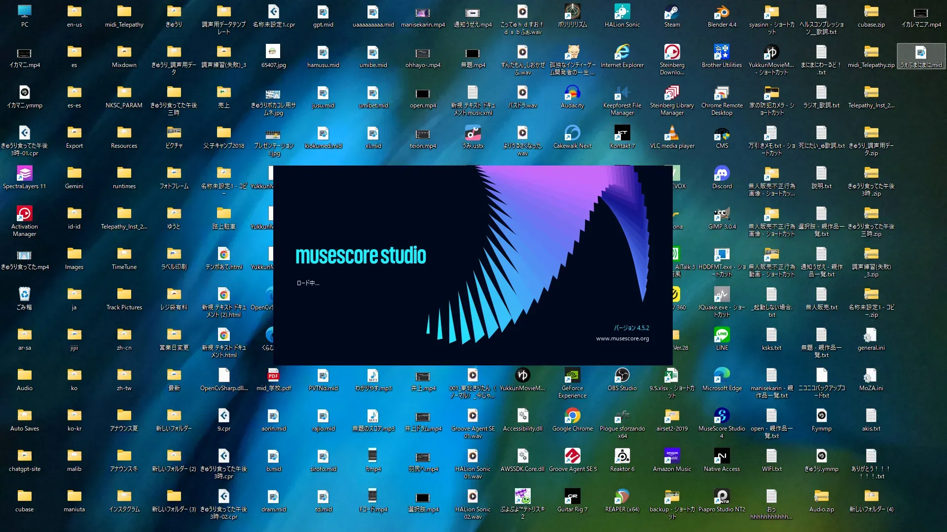Click the musescore studio splash logo
The height and width of the screenshot is (532, 947).
(361, 256)
